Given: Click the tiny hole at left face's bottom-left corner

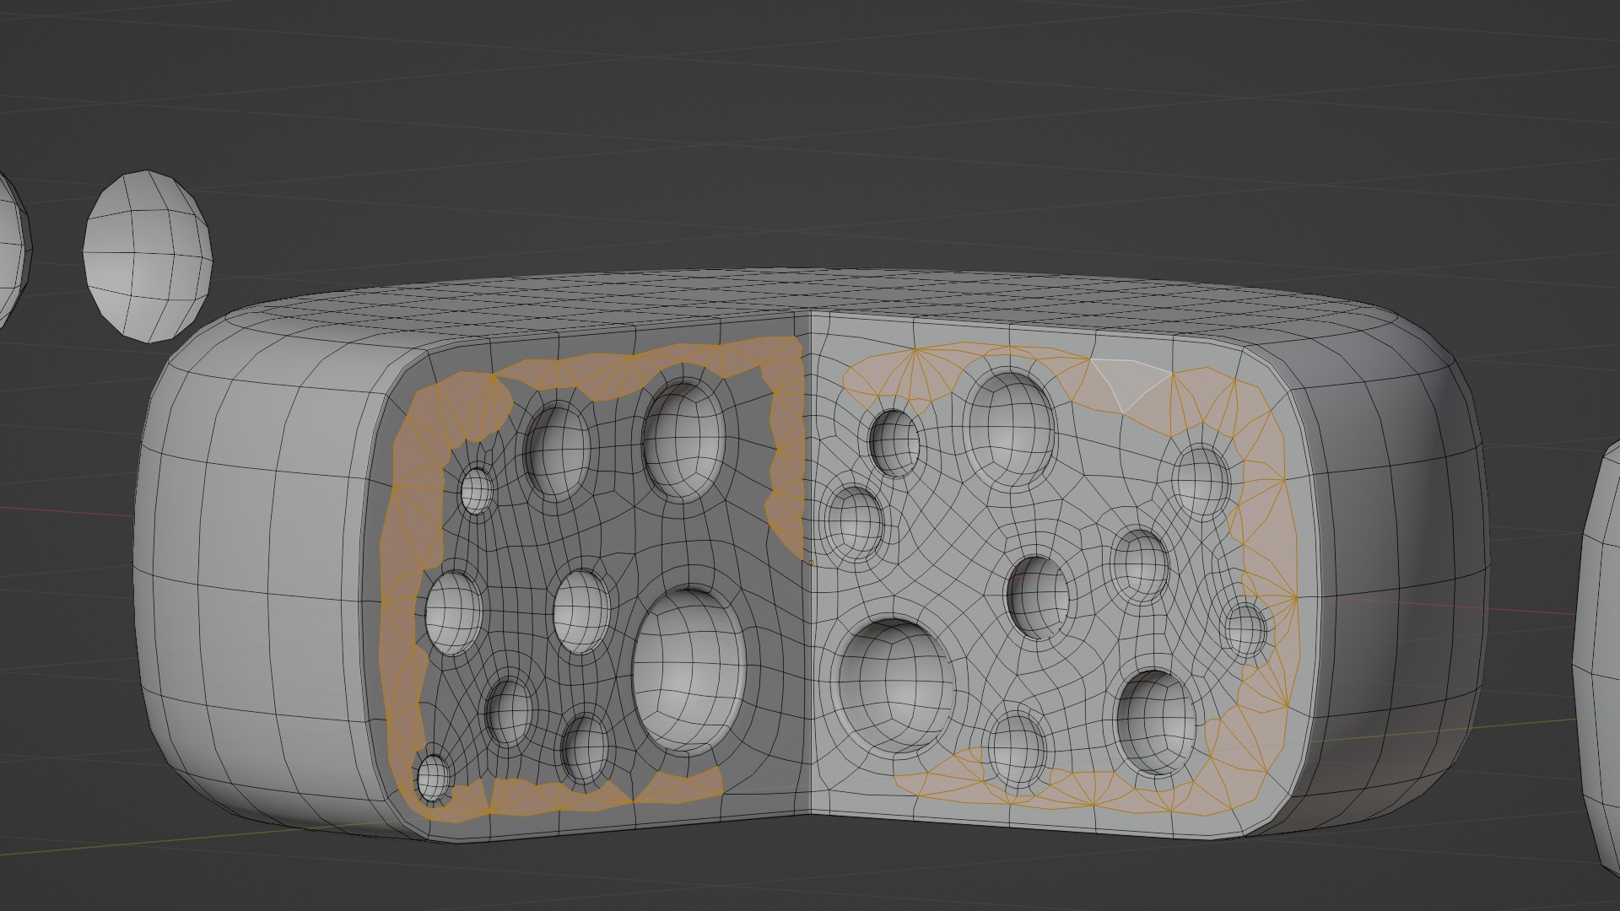Looking at the screenshot, I should point(434,778).
